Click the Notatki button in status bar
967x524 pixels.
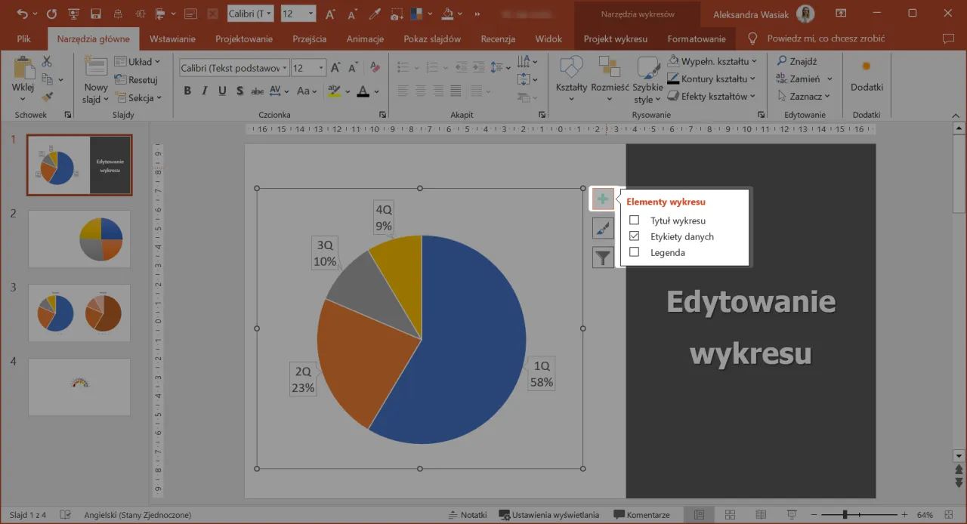(468, 514)
